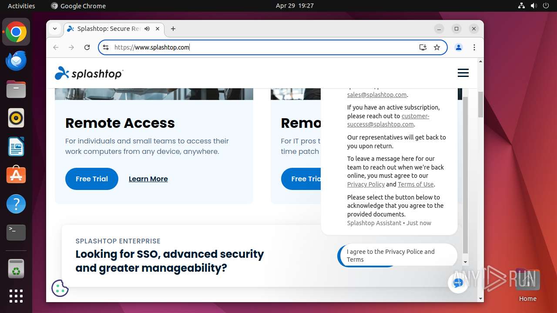Click the browser back arrow
The width and height of the screenshot is (557, 313).
55,47
